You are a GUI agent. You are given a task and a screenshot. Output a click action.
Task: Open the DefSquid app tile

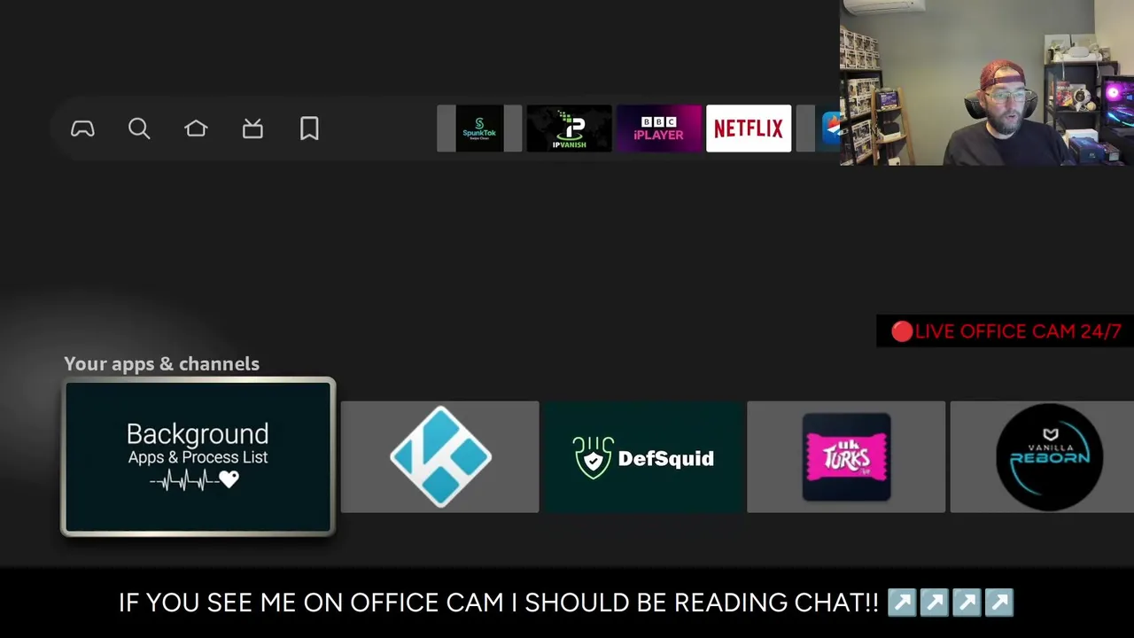[643, 457]
